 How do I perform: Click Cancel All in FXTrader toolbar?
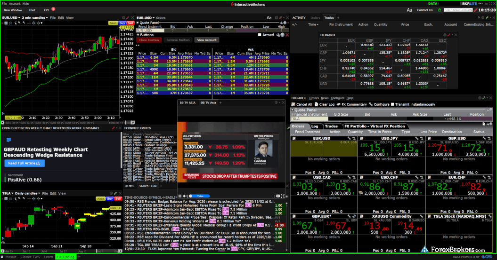pyautogui.click(x=301, y=104)
